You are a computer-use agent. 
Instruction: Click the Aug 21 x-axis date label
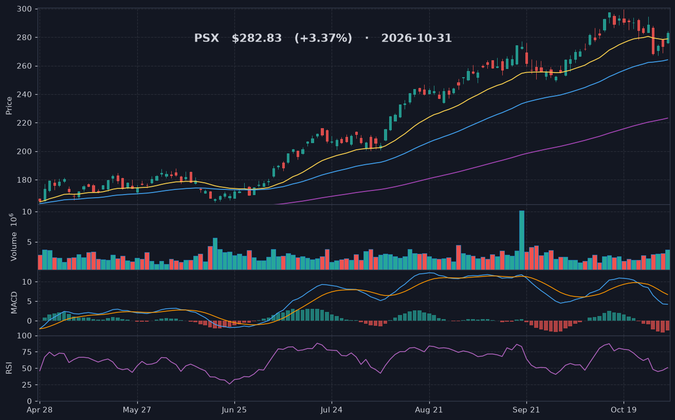click(x=429, y=410)
